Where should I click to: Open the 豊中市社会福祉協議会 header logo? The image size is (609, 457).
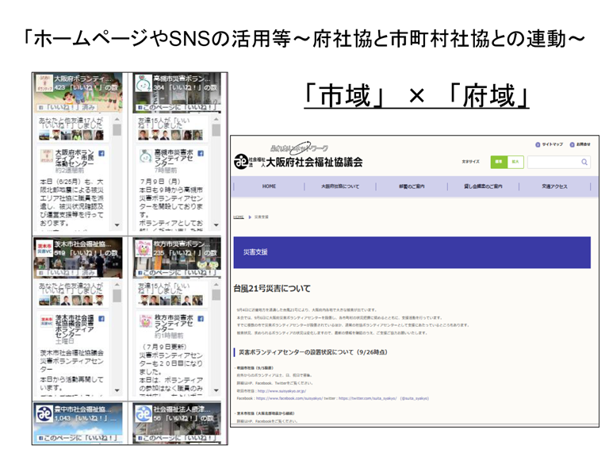tap(44, 414)
